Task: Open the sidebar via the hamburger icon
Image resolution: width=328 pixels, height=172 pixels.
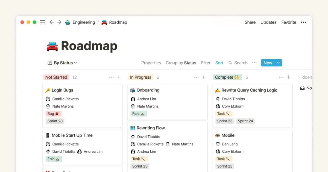Action: pos(42,22)
